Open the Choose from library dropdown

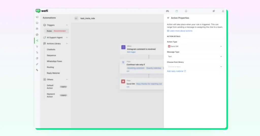[x=194, y=67]
